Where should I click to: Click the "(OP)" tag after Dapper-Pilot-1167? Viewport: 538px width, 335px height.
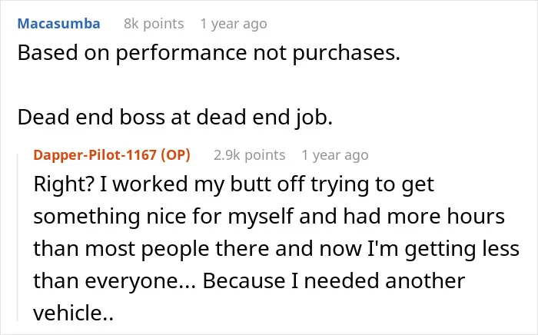(176, 155)
